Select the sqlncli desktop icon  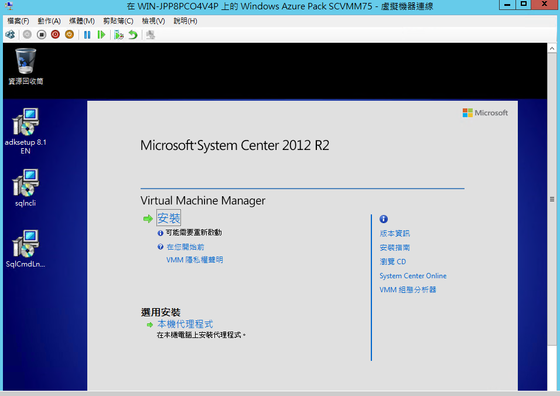(25, 188)
